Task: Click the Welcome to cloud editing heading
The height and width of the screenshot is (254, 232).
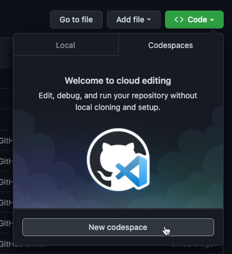Action: point(118,81)
